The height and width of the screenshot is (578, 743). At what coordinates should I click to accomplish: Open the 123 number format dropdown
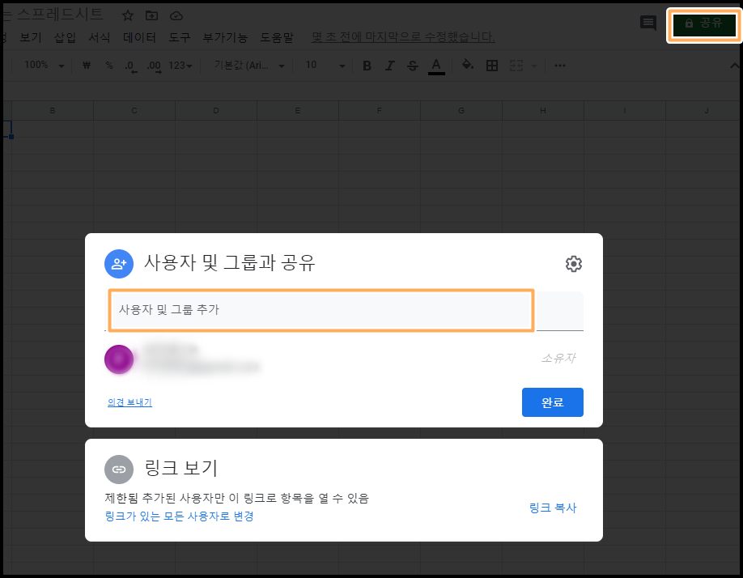point(180,66)
